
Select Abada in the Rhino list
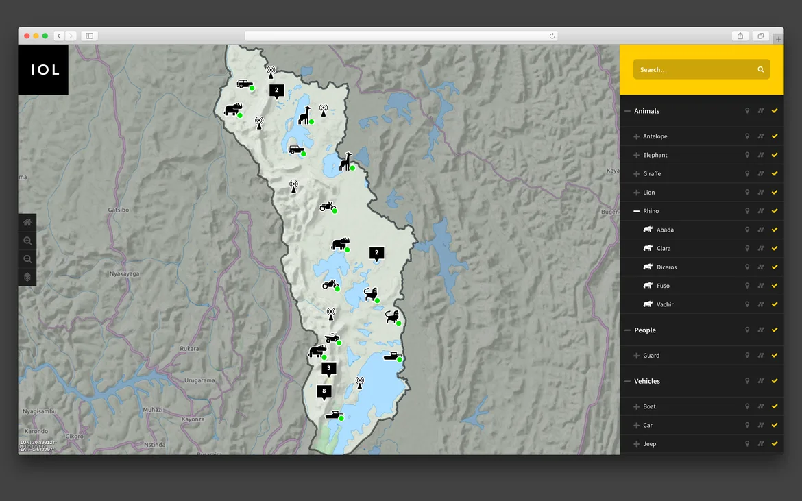coord(665,230)
